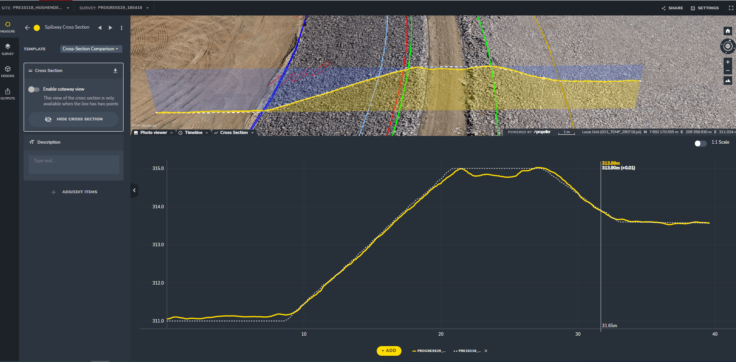The width and height of the screenshot is (736, 362).
Task: Switch to the Photo viewer tab
Action: 153,132
